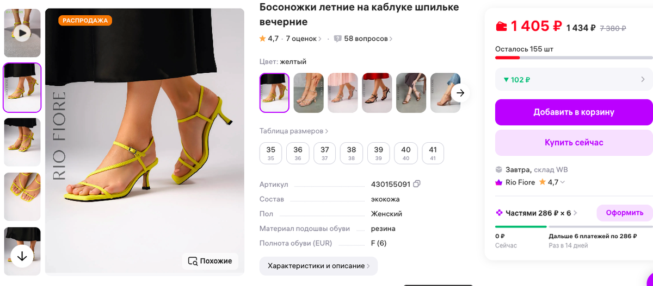Open the 58 вопросов section
653x286 pixels.
tap(363, 39)
